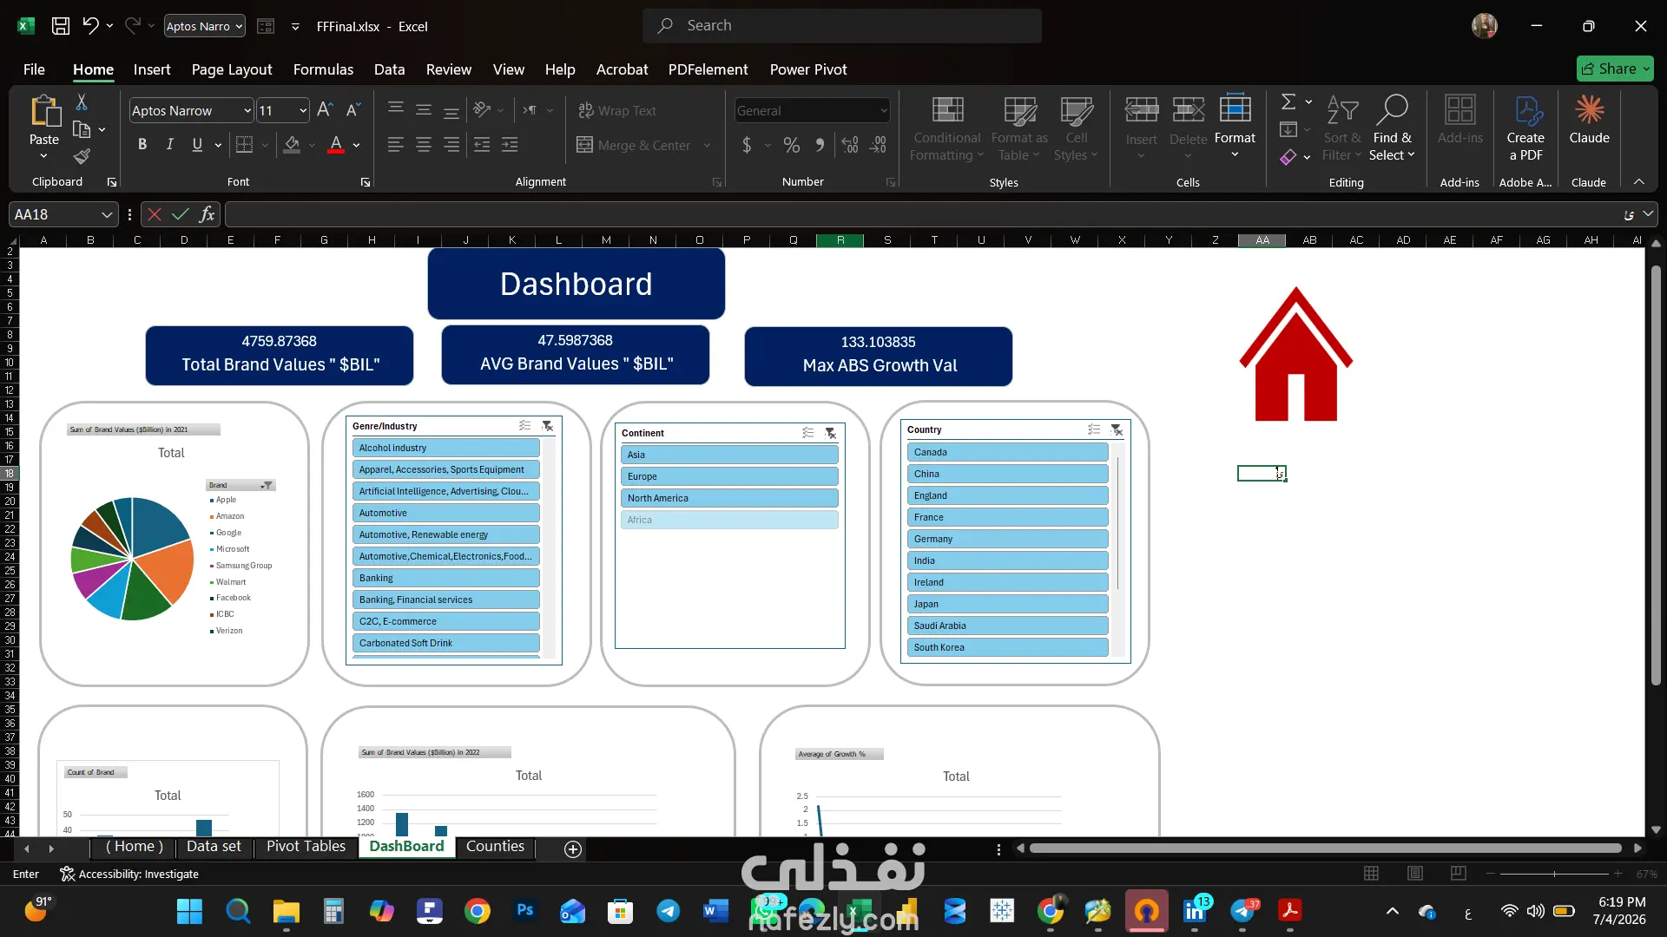Click the Format Painter brush icon
The height and width of the screenshot is (937, 1667).
click(x=82, y=156)
